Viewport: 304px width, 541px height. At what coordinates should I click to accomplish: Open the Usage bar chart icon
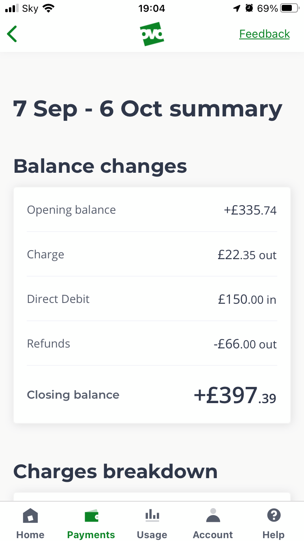point(152,516)
